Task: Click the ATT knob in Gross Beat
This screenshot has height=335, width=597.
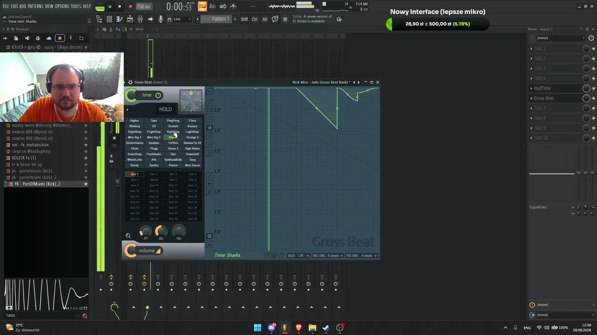Action: click(x=146, y=231)
